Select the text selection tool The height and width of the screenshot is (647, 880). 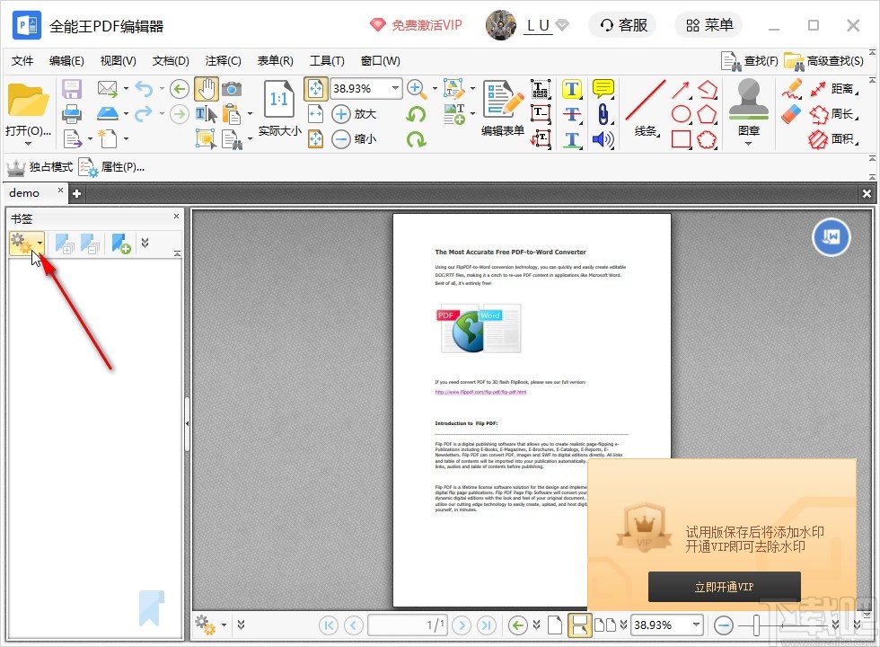[x=206, y=114]
